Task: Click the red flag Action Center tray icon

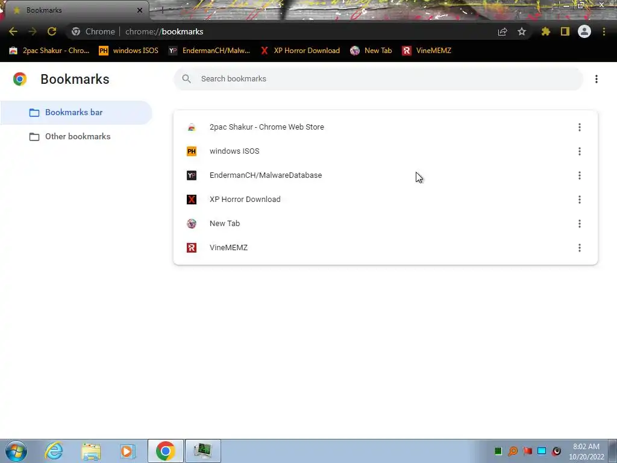Action: (x=527, y=451)
